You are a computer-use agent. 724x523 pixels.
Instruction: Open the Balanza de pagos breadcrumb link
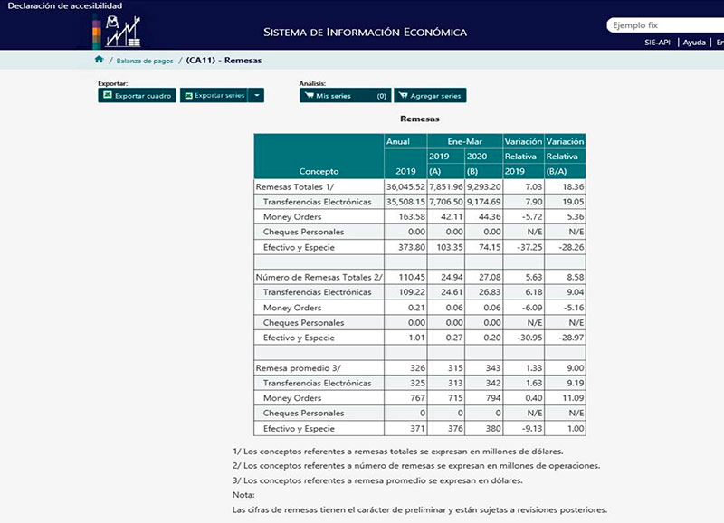coord(145,61)
